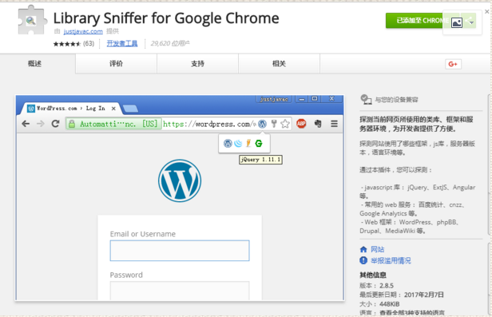Viewport: 492px width, 317px height.
Task: Switch to the 评价 tab
Action: point(116,64)
